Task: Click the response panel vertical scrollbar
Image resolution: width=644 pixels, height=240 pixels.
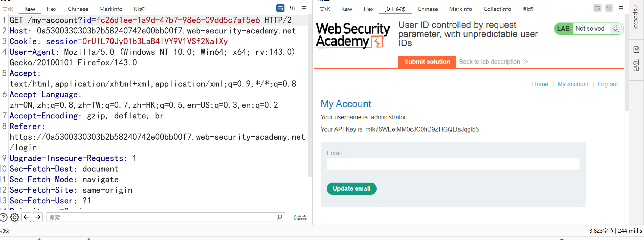Action: coord(627,63)
